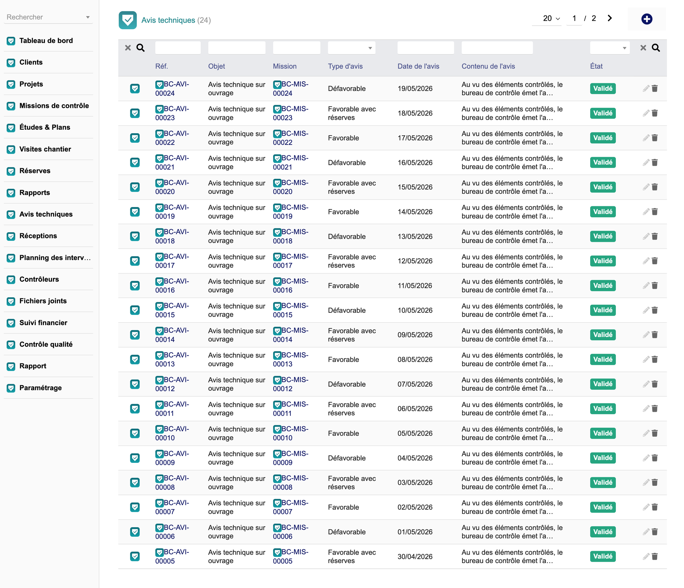Open mission link BC-MIS-00005
This screenshot has width=684, height=588.
[x=291, y=556]
